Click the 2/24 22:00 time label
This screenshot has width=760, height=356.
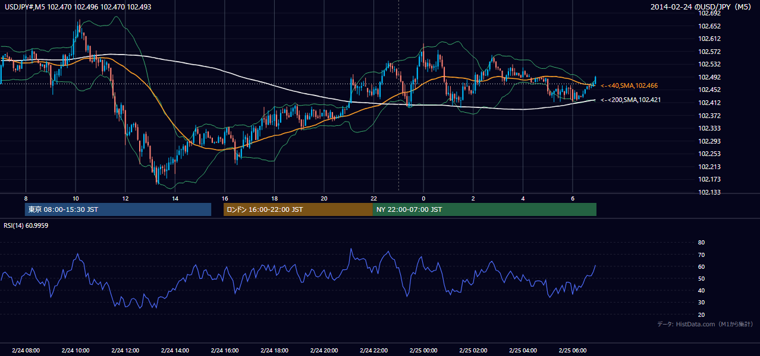[x=373, y=351]
